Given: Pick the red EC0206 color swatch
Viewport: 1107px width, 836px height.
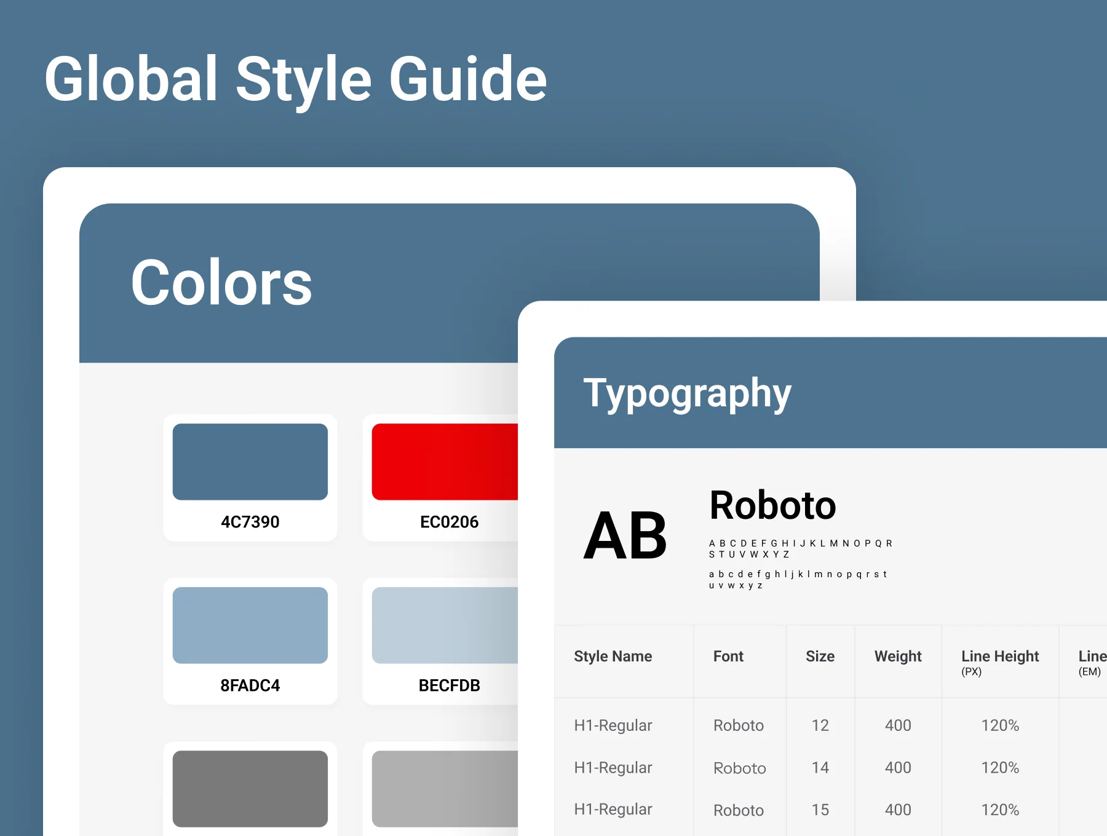Looking at the screenshot, I should [x=445, y=462].
